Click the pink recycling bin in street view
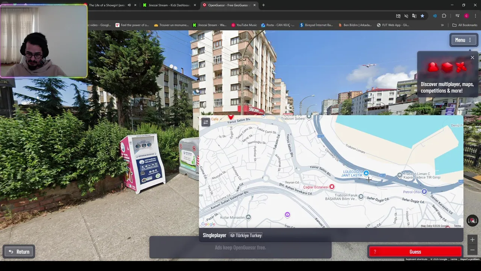 [143, 163]
